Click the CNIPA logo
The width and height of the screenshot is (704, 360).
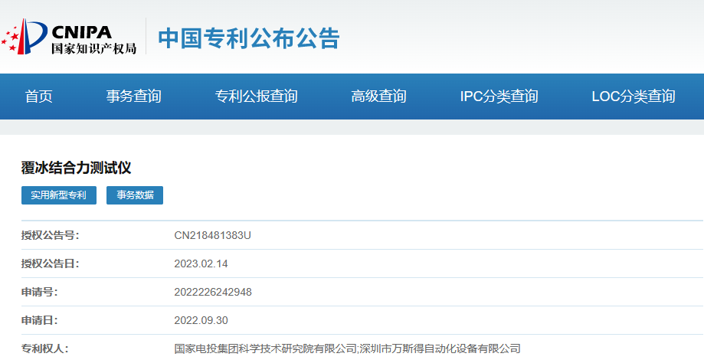69,37
